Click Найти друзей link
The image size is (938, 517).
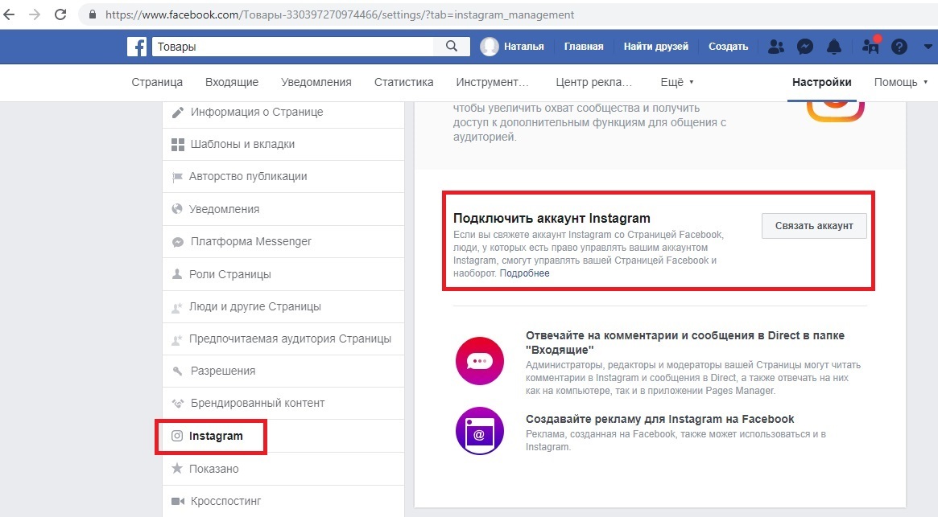pos(656,47)
